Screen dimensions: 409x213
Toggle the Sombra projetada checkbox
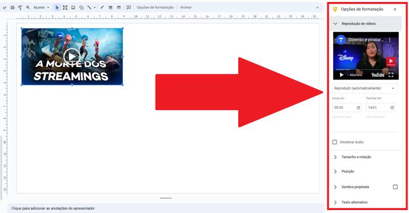click(395, 187)
